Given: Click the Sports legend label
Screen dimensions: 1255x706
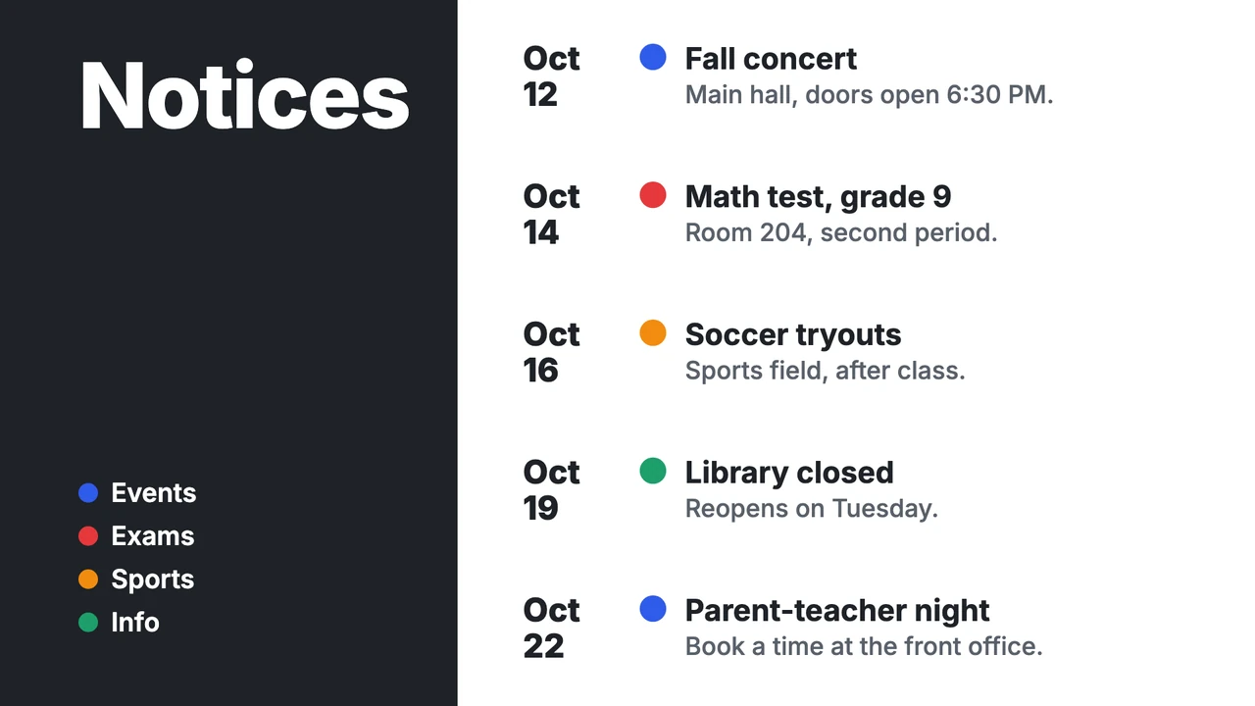Looking at the screenshot, I should click(x=153, y=580).
